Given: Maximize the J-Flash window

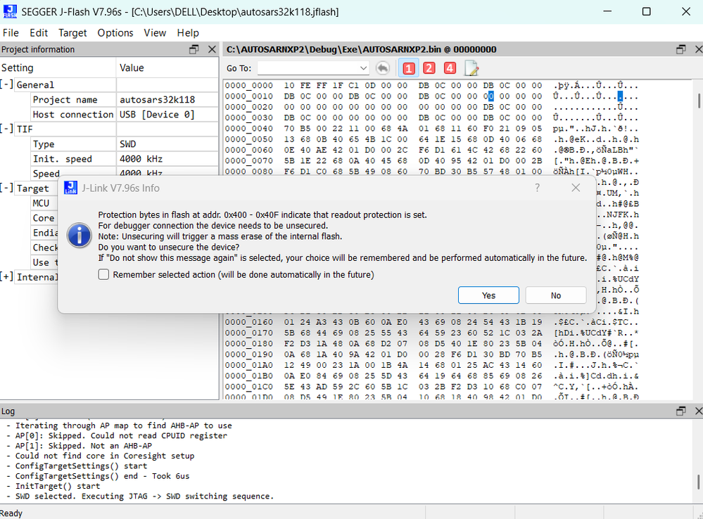Looking at the screenshot, I should click(646, 12).
